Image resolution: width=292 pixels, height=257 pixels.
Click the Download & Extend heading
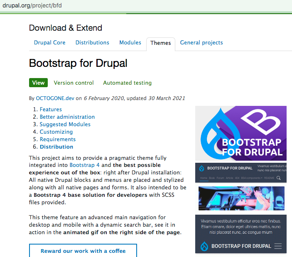(x=66, y=28)
